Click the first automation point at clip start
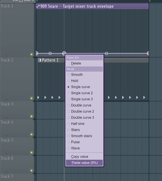This screenshot has width=162, height=181. pos(37,53)
